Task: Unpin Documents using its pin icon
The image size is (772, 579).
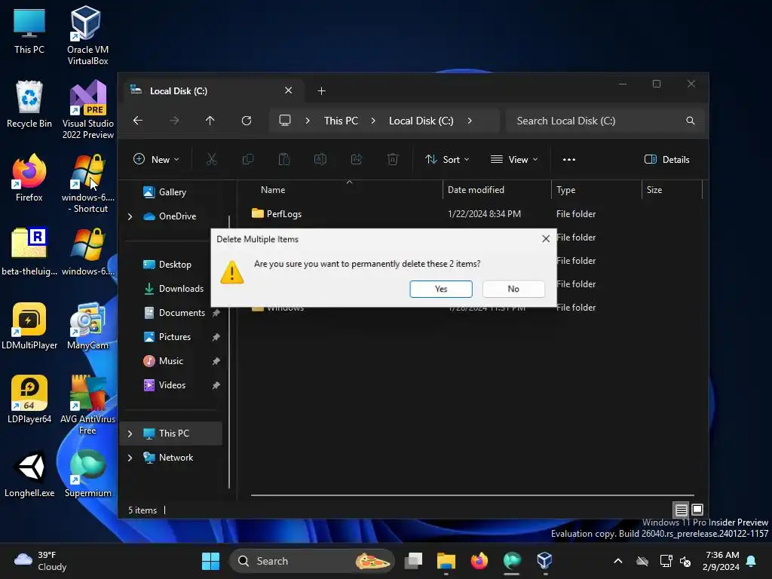Action: point(216,313)
